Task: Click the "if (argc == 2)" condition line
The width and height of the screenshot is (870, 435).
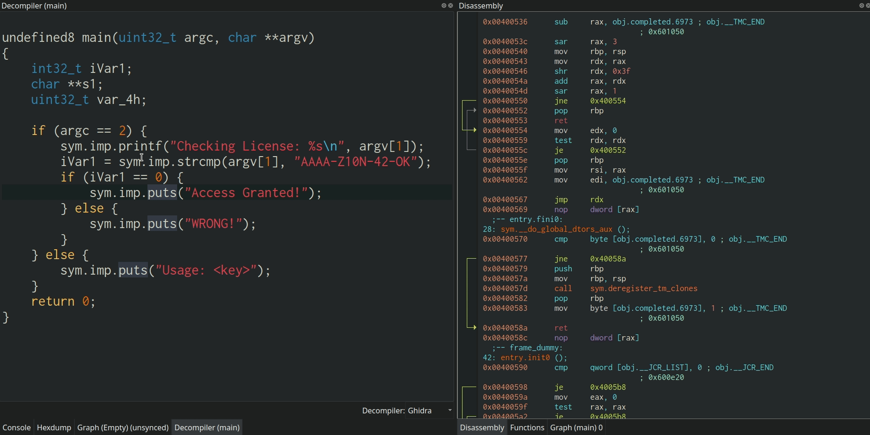Action: click(89, 131)
